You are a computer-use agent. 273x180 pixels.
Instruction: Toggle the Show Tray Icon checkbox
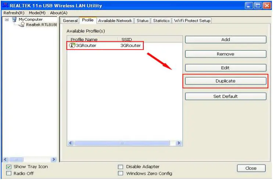coord(9,167)
